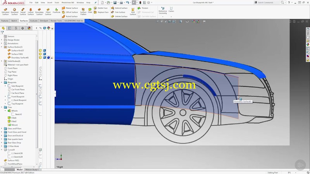Toggle Right Plane visibility in display pane

40,75
